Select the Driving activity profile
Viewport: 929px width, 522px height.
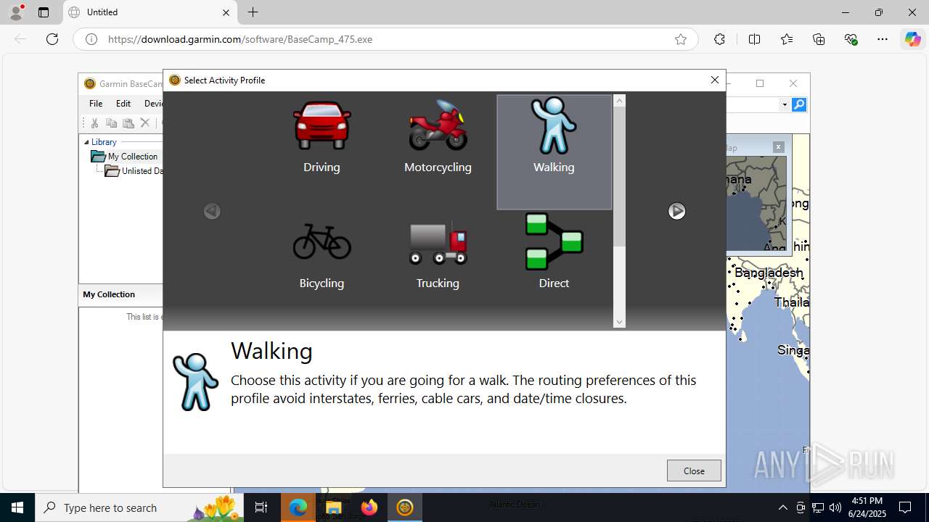[322, 138]
